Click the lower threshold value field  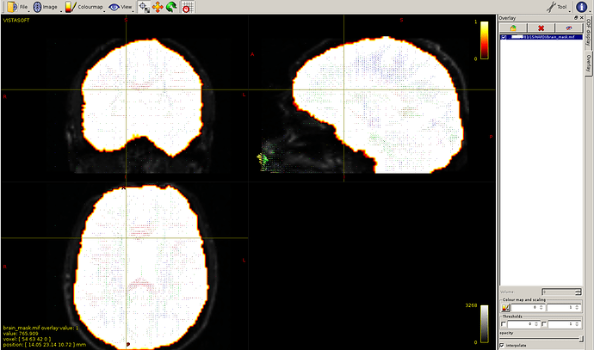click(x=523, y=324)
